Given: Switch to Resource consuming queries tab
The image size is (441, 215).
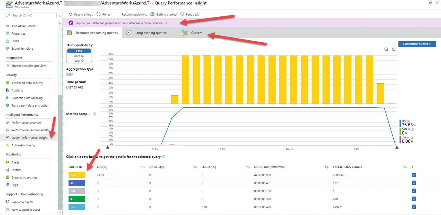Looking at the screenshot, I should pyautogui.click(x=92, y=33).
